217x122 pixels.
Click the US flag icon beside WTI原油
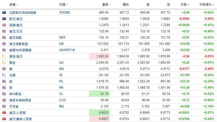4,94
